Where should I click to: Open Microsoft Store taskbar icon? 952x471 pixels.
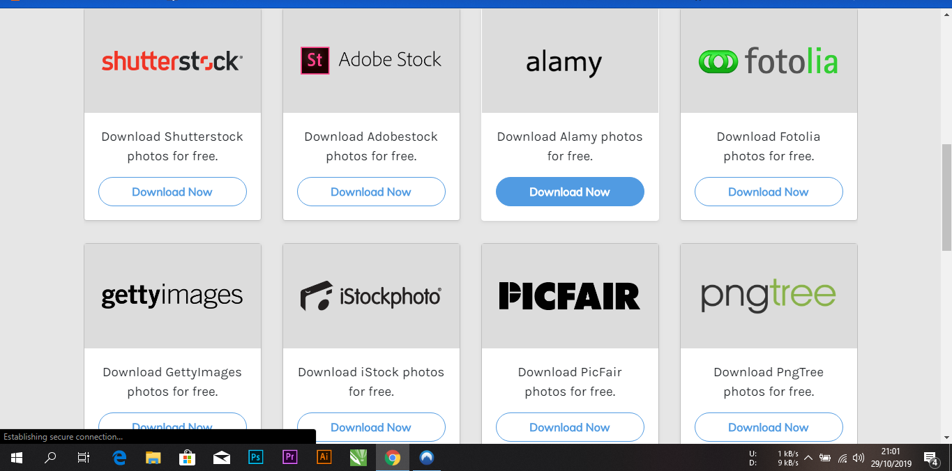187,458
